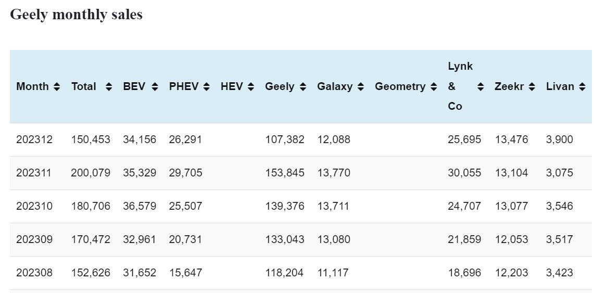Click the Month column header label
This screenshot has height=293, width=594.
point(32,87)
